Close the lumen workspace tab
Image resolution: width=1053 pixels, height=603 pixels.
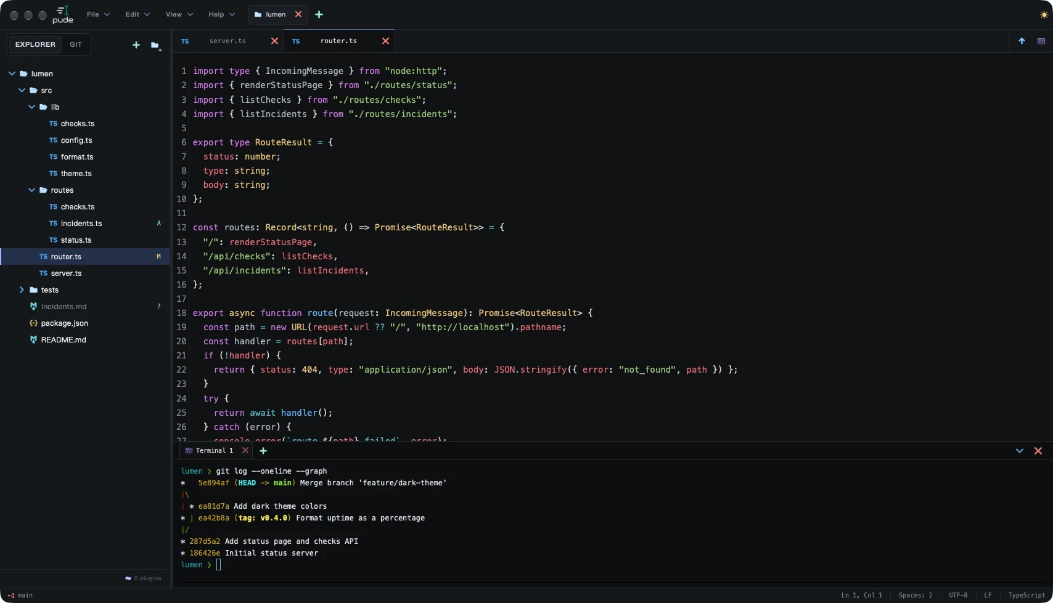(298, 14)
